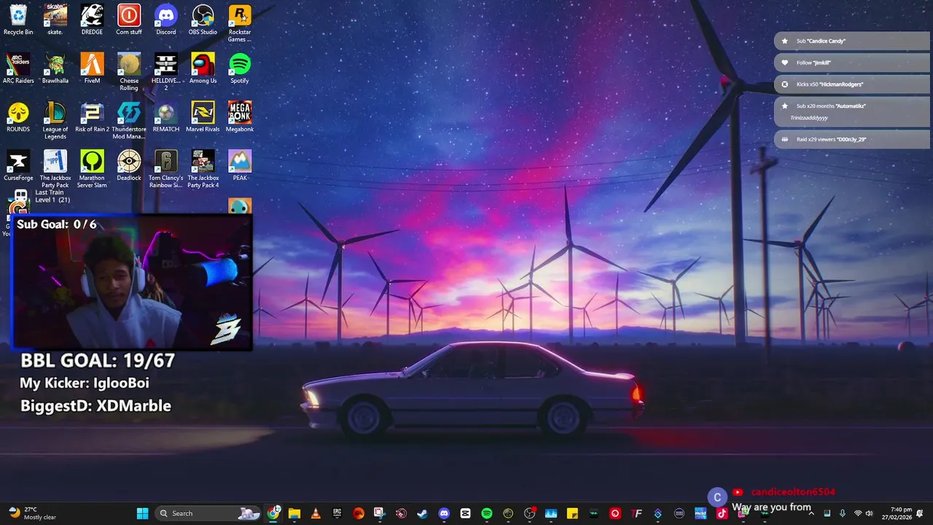Click the webcam overlay video

tap(133, 283)
